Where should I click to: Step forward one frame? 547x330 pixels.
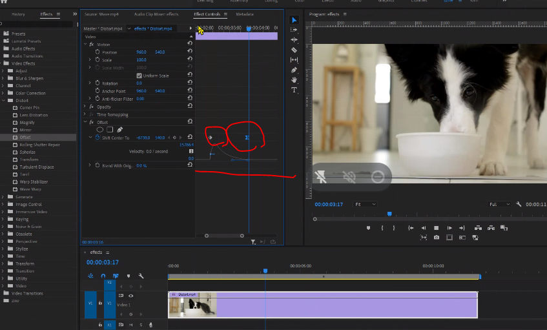pyautogui.click(x=449, y=228)
